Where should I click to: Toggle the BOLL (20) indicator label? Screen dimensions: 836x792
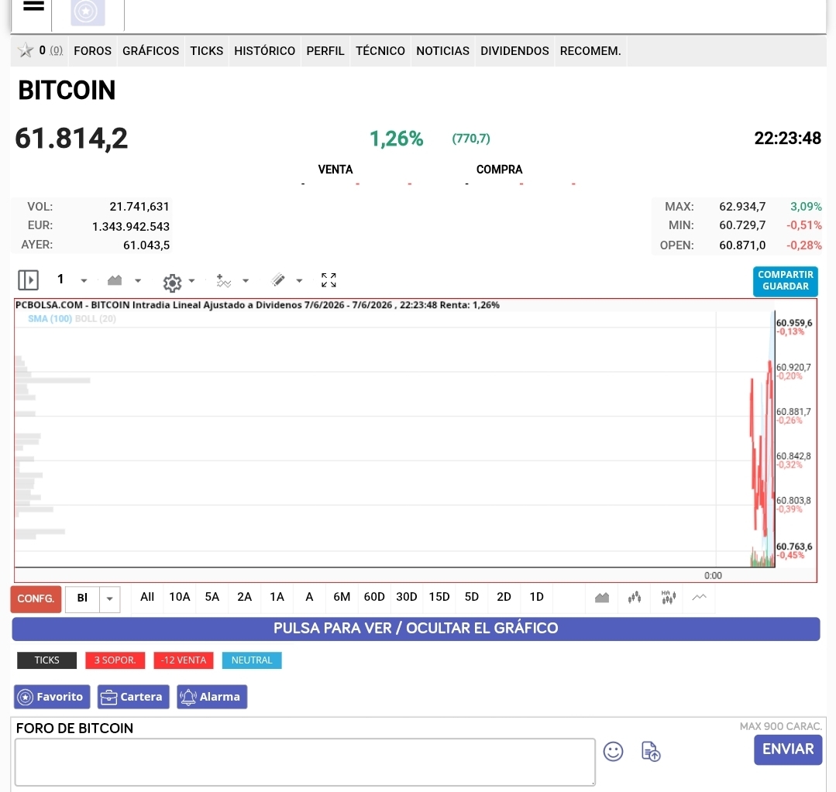pyautogui.click(x=95, y=318)
